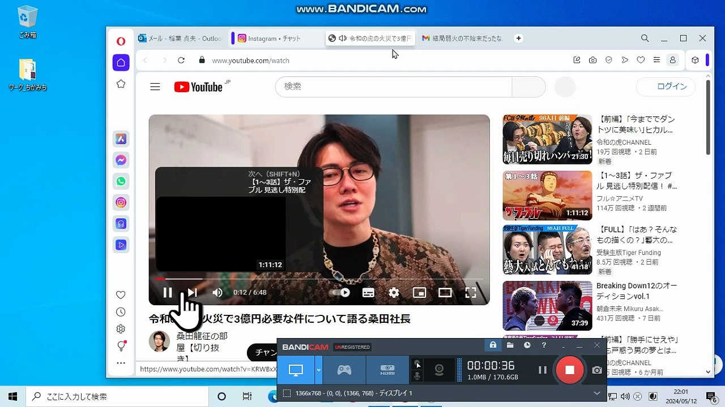Click the pinboard edit icon in address bar
This screenshot has height=407, width=725.
pos(577,60)
